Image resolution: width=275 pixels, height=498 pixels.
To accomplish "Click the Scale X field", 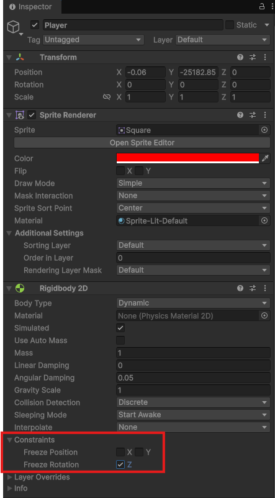I will click(x=145, y=97).
